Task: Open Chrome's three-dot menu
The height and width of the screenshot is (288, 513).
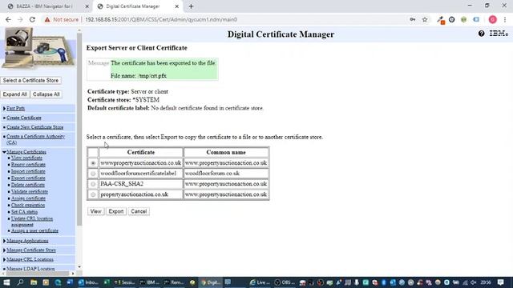Action: [505, 19]
